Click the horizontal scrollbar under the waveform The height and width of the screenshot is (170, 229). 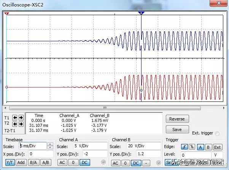click(x=105, y=108)
